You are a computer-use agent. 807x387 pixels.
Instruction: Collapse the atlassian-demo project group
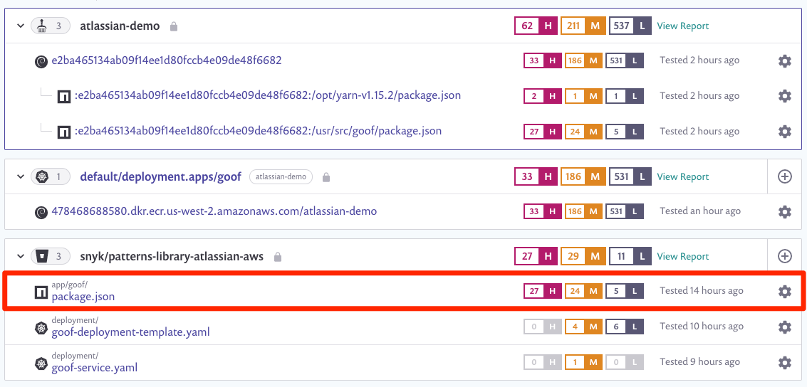(x=21, y=26)
